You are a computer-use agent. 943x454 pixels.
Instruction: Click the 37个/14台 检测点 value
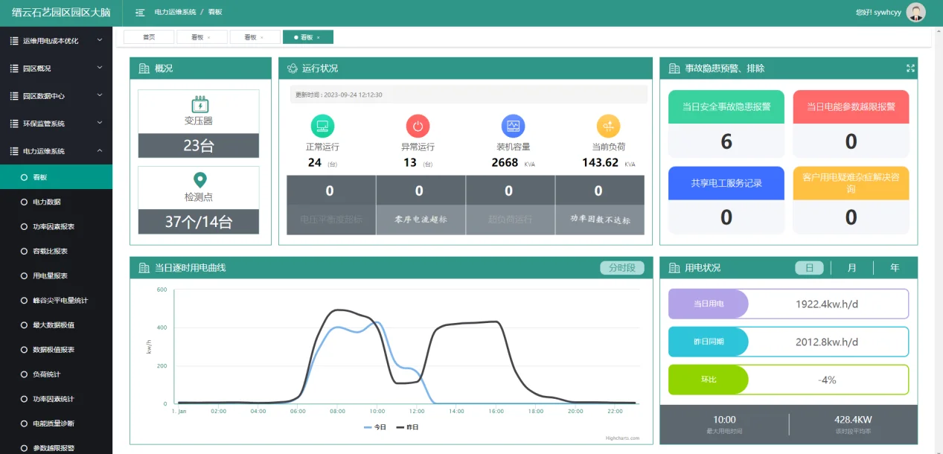pos(199,222)
